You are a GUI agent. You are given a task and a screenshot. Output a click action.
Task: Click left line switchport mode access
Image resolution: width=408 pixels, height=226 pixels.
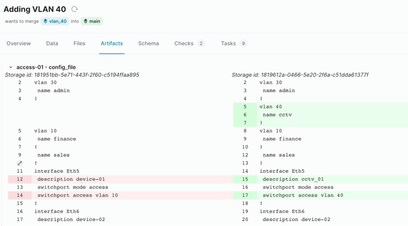tap(73, 187)
